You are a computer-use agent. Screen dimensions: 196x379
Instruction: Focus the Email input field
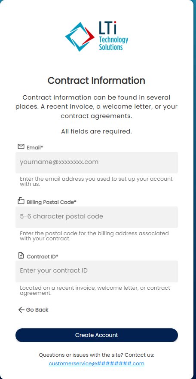tap(97, 162)
